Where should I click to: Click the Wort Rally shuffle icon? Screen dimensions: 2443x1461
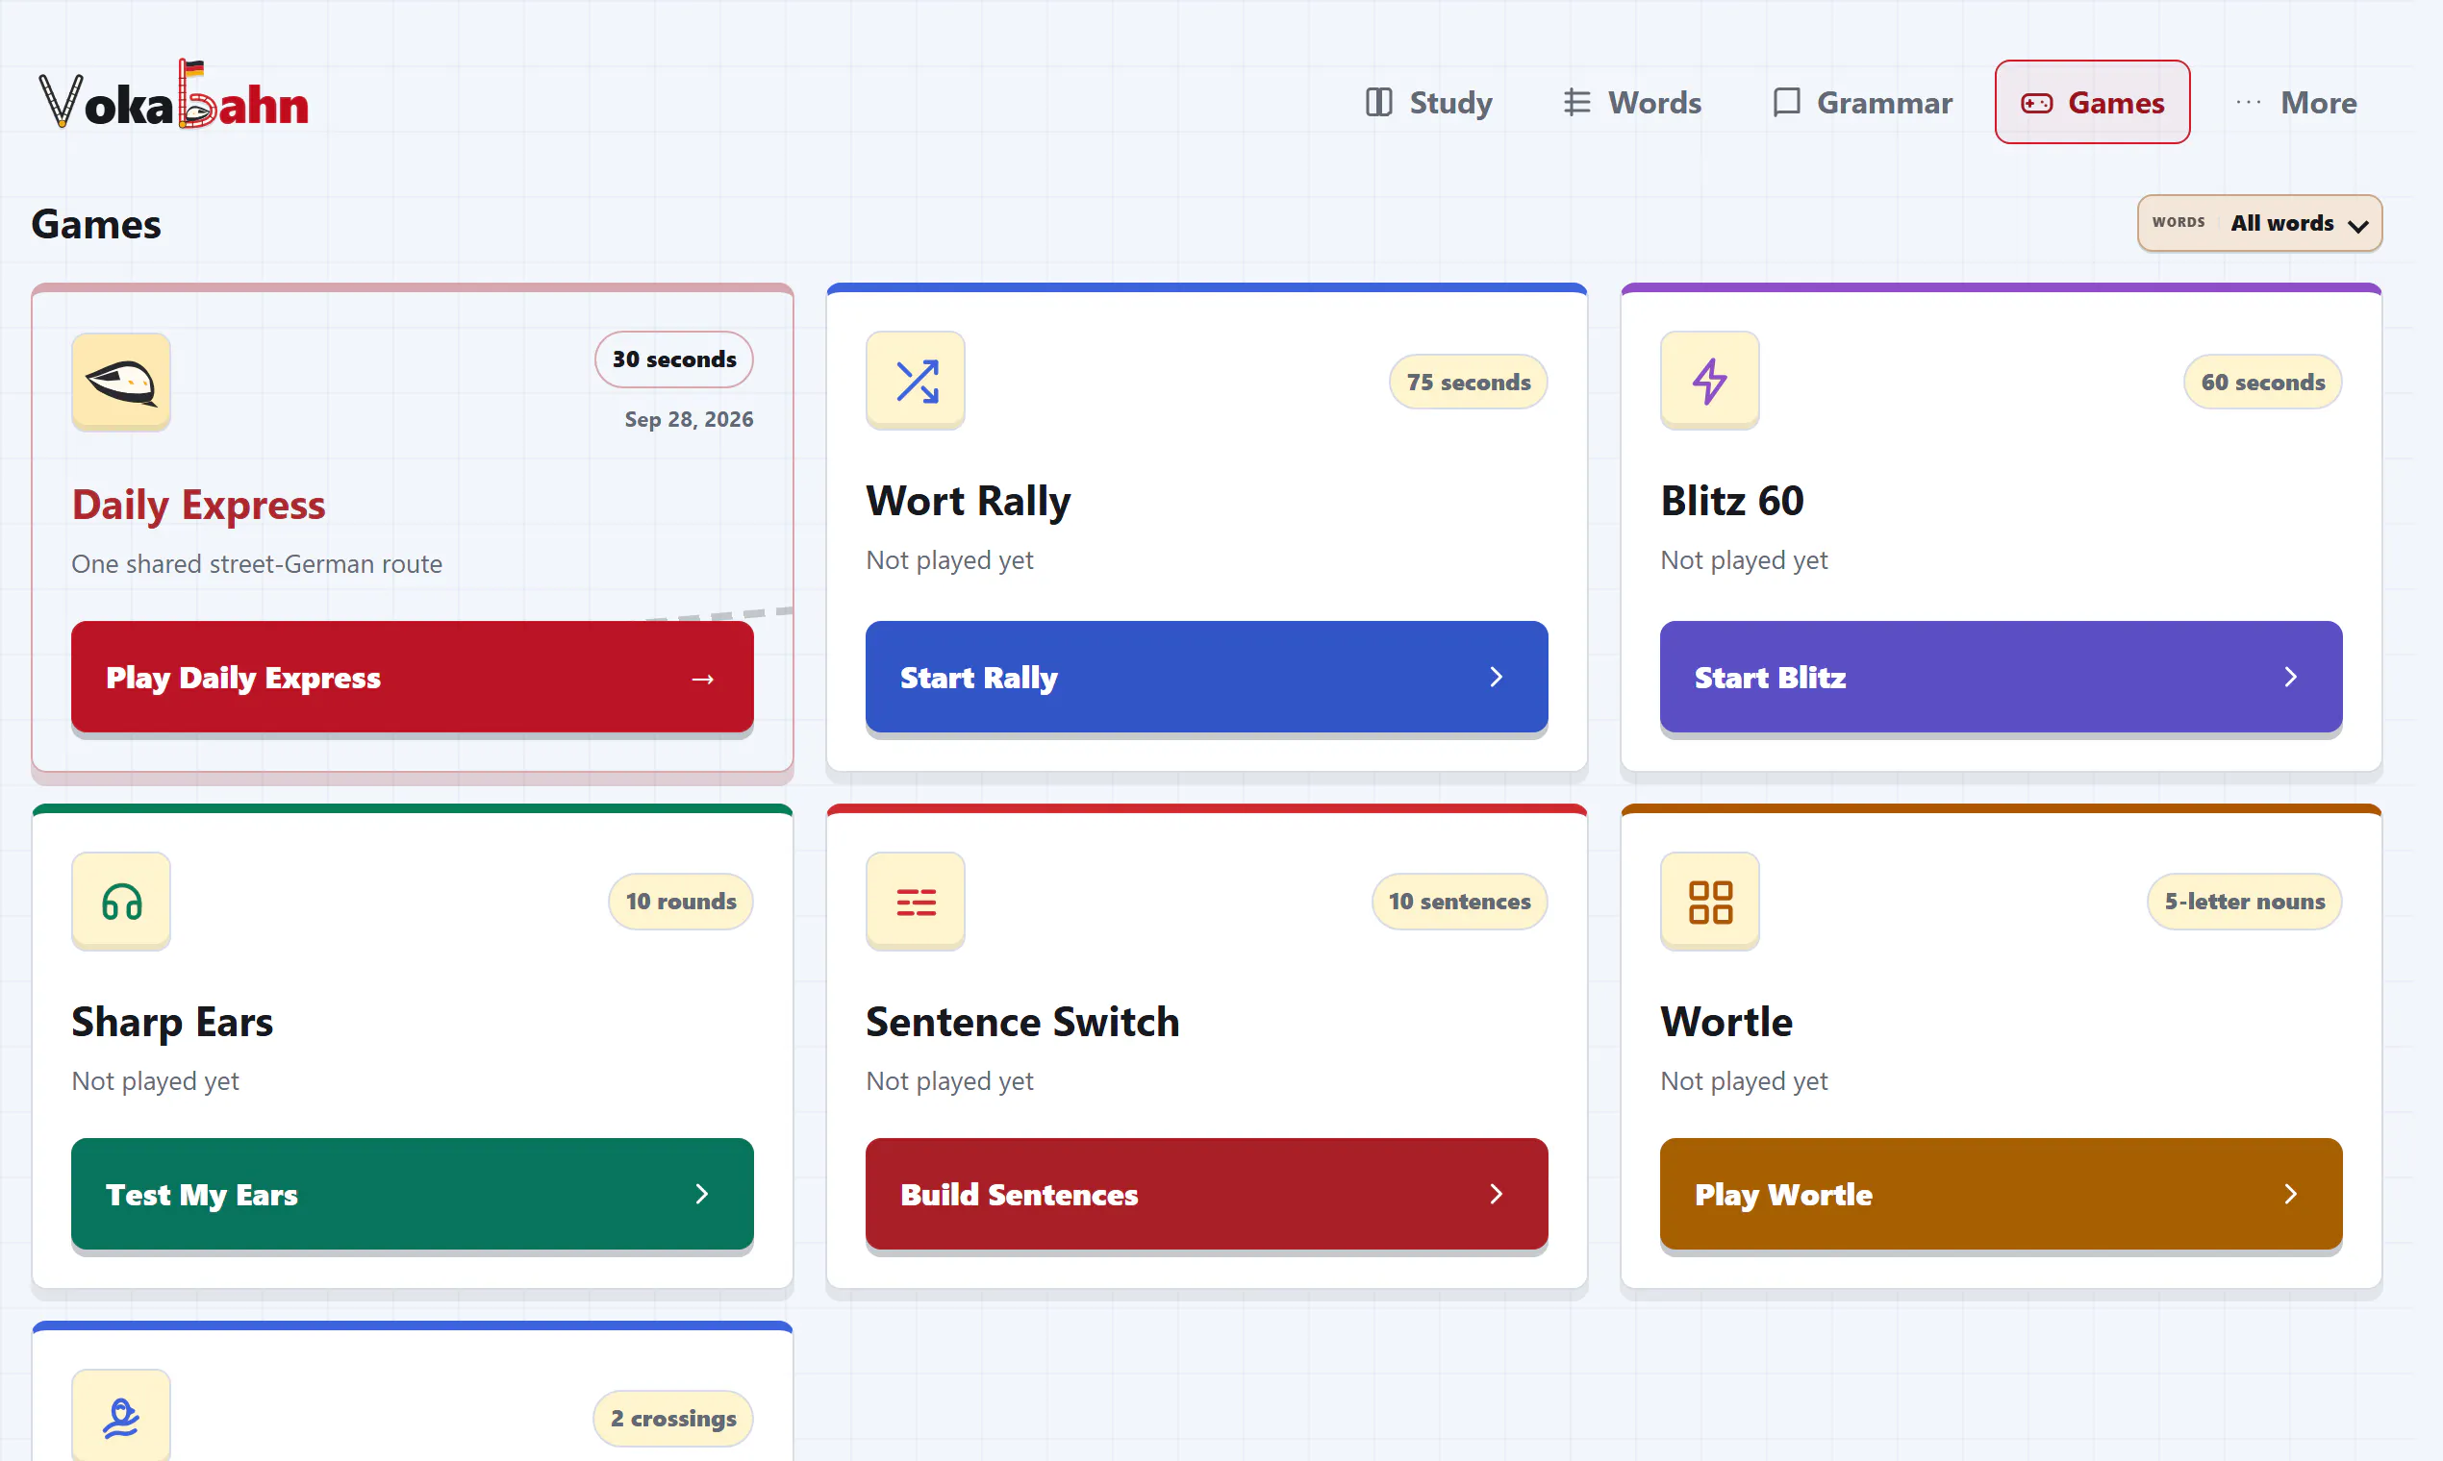pos(915,381)
